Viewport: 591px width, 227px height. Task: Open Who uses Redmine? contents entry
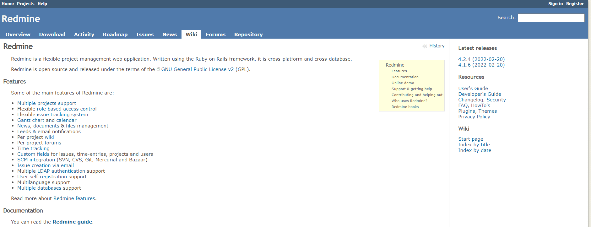pyautogui.click(x=409, y=101)
